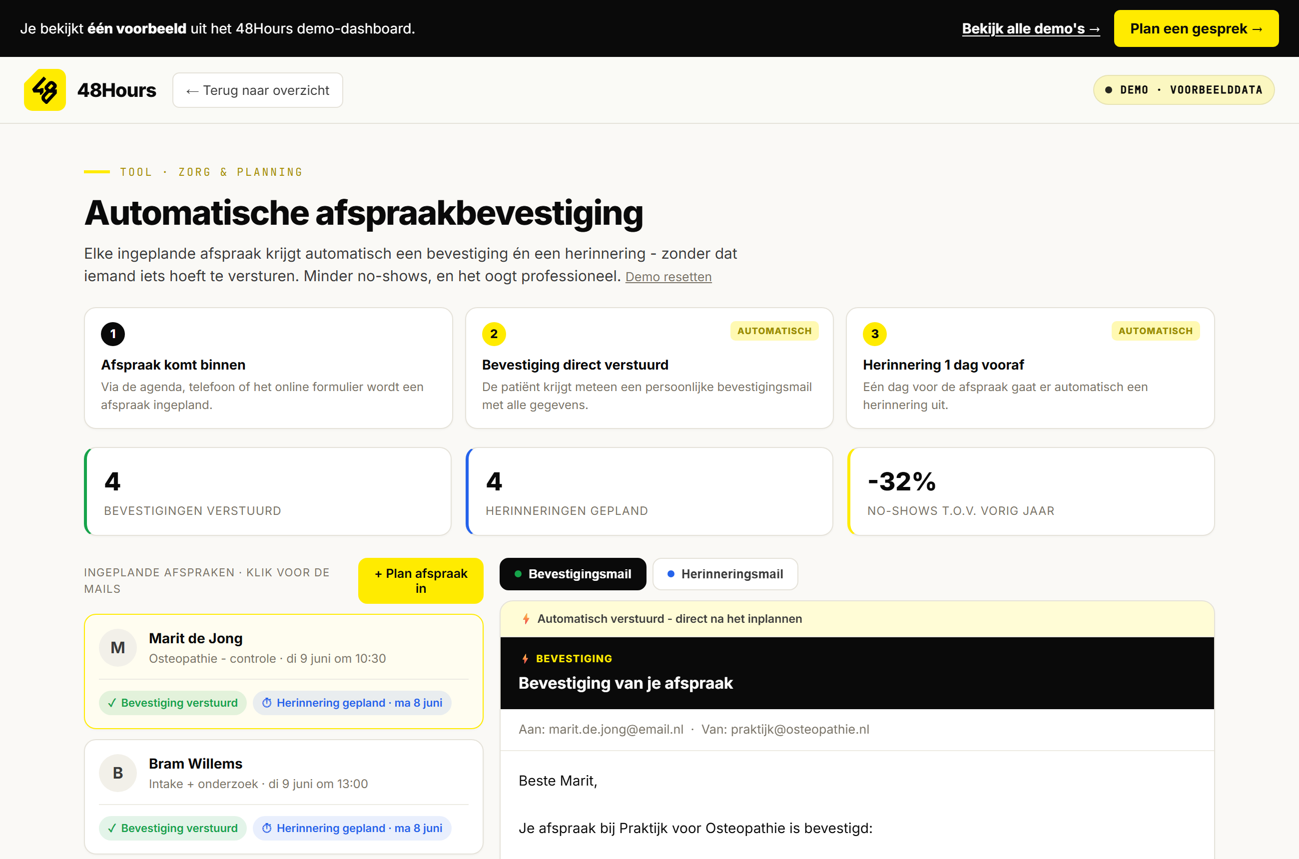Screen dimensions: 1299x859
Task: Click Bevestigingen verstuurd stat card
Action: (268, 491)
